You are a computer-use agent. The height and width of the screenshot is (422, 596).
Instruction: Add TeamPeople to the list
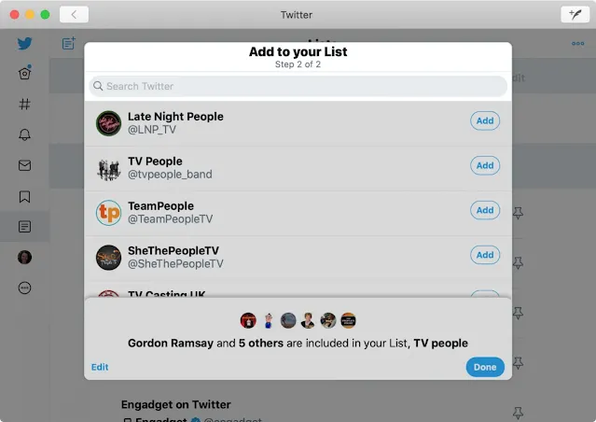click(x=485, y=210)
